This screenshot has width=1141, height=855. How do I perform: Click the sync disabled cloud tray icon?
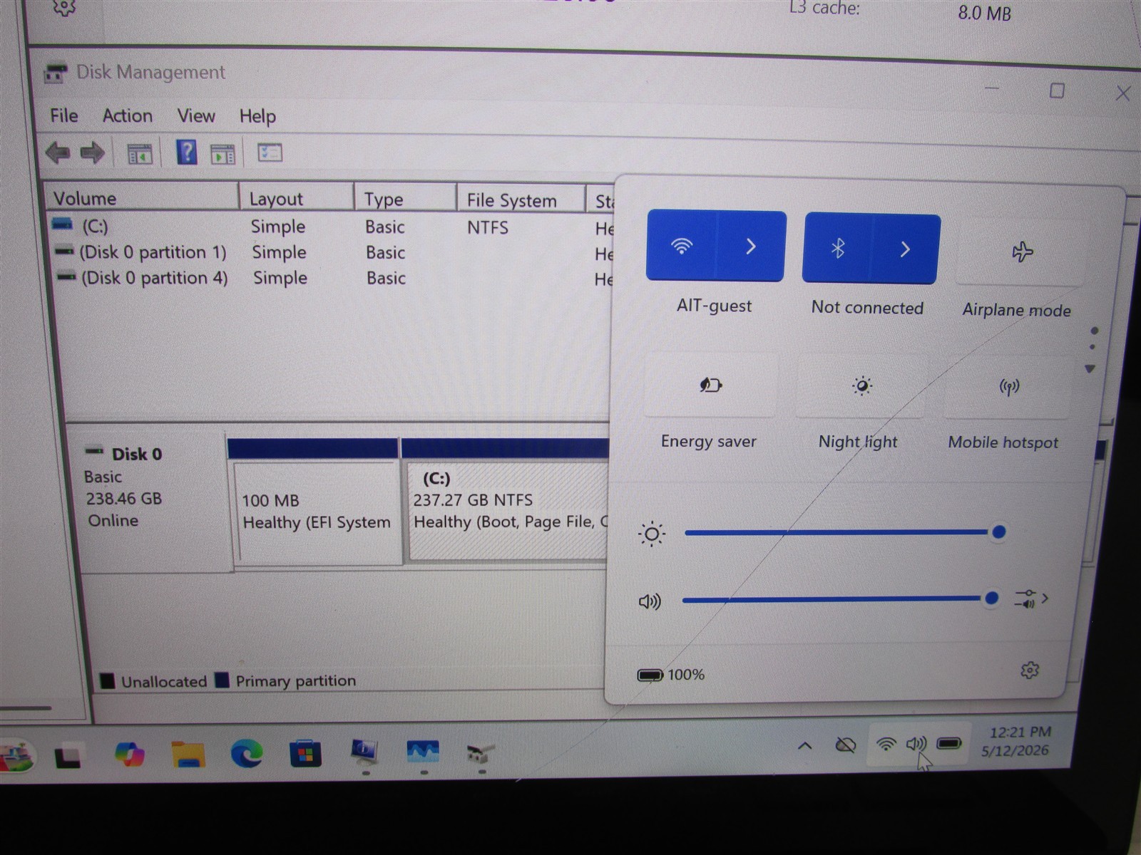845,745
